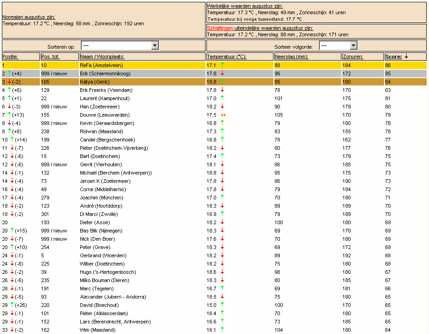429x334 pixels.
Task: Open the 'Sorteren op' dropdown
Action: point(120,45)
